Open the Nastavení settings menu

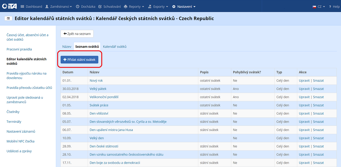click(x=184, y=7)
